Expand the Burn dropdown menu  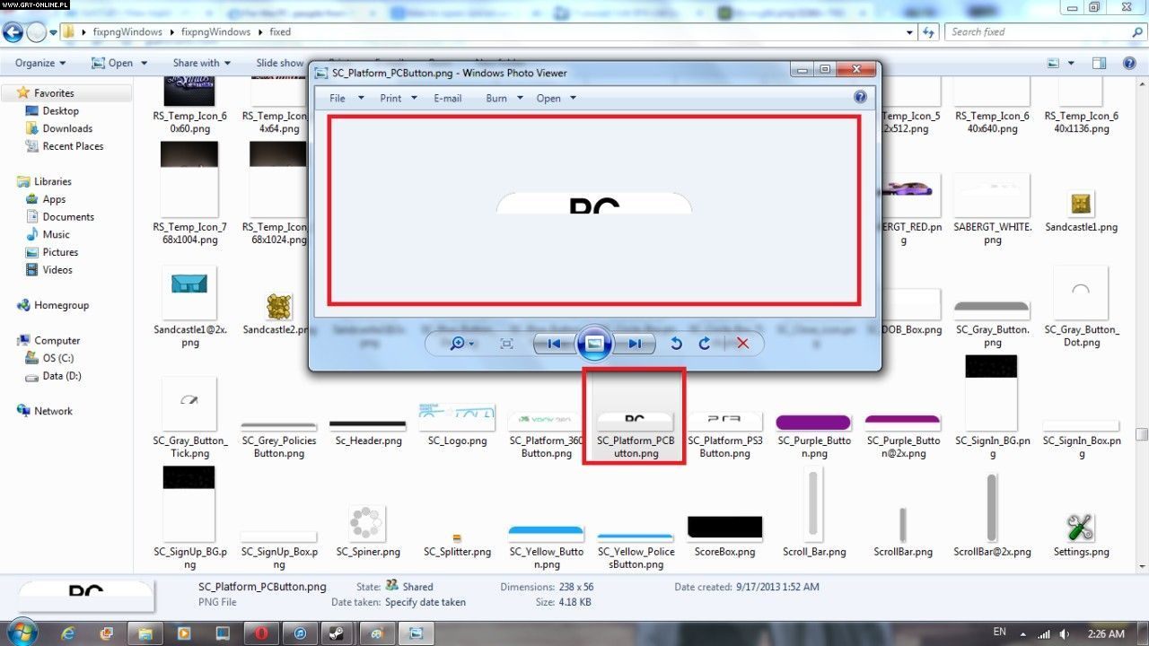[x=504, y=99]
